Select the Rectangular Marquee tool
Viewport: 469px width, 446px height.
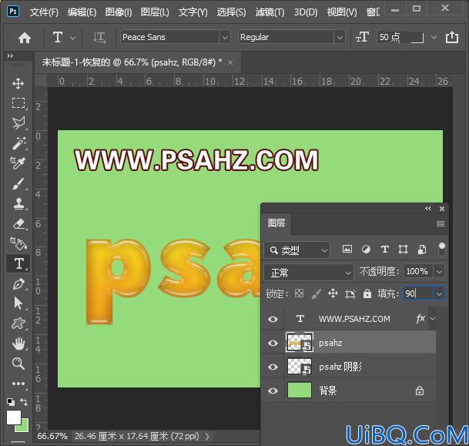(18, 103)
